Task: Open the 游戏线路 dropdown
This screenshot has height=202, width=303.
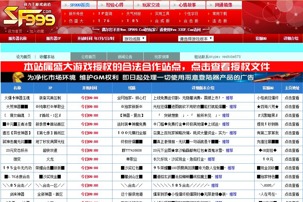Action: point(135,39)
